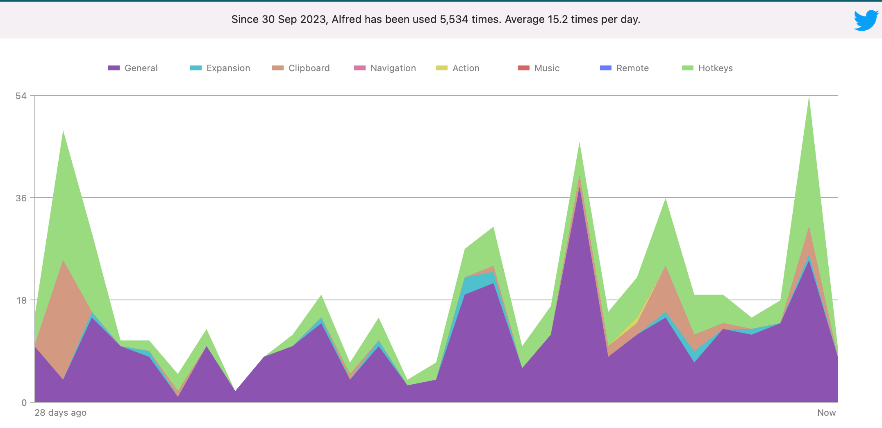The image size is (882, 428).
Task: Click the 0 y-axis label
Action: click(24, 403)
